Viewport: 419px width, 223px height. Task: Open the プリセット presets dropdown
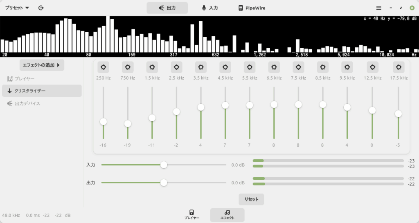point(17,8)
